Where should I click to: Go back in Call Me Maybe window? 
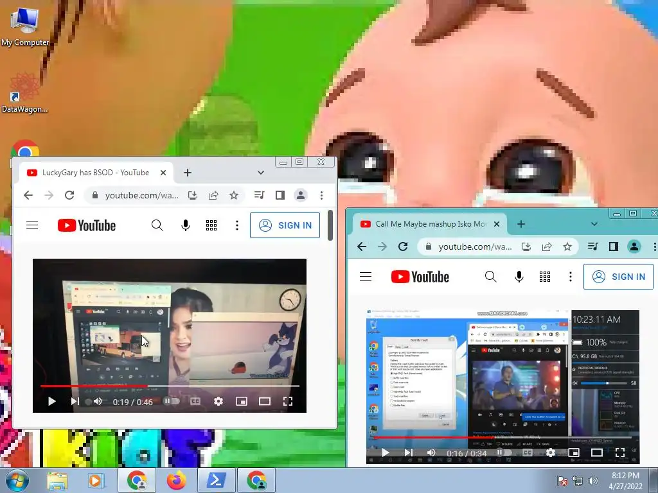362,246
